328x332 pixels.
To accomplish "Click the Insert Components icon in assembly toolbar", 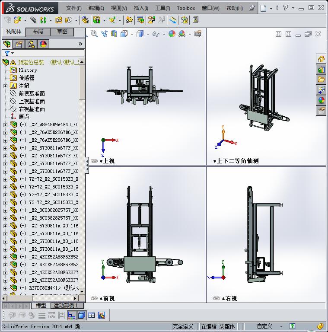I will (x=18, y=20).
